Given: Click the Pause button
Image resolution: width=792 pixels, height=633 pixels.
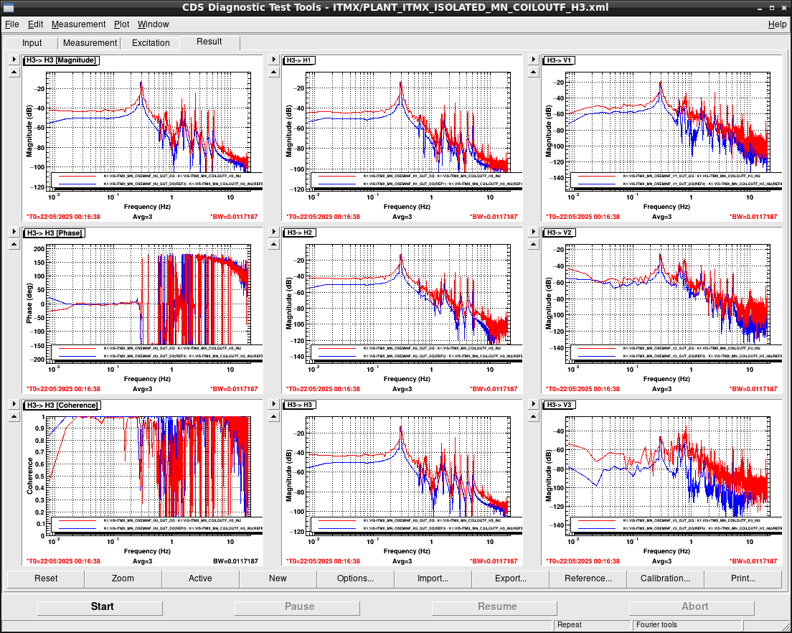Looking at the screenshot, I should (x=297, y=607).
